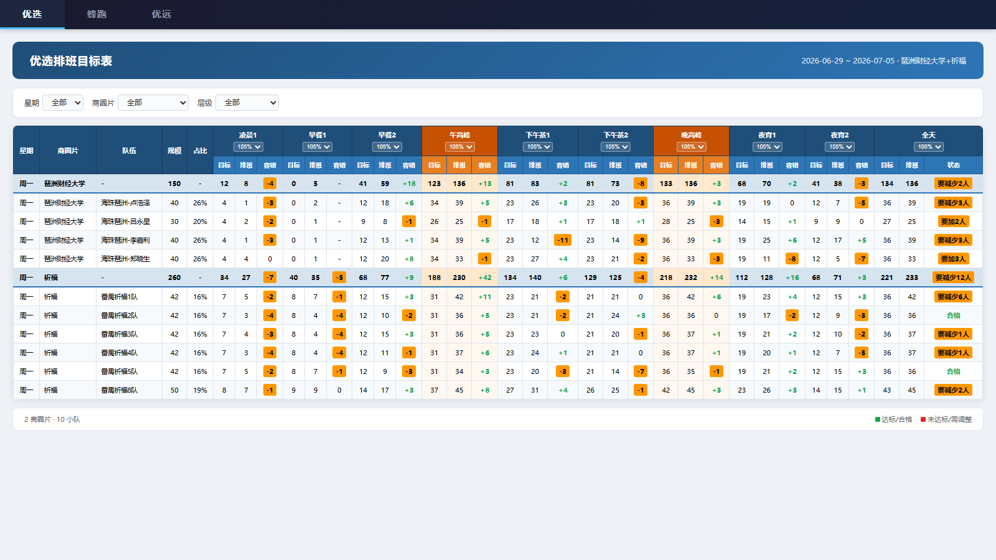Image resolution: width=996 pixels, height=560 pixels.
Task: Click team 海珠琶洲-李嘉利
Action: click(x=126, y=240)
